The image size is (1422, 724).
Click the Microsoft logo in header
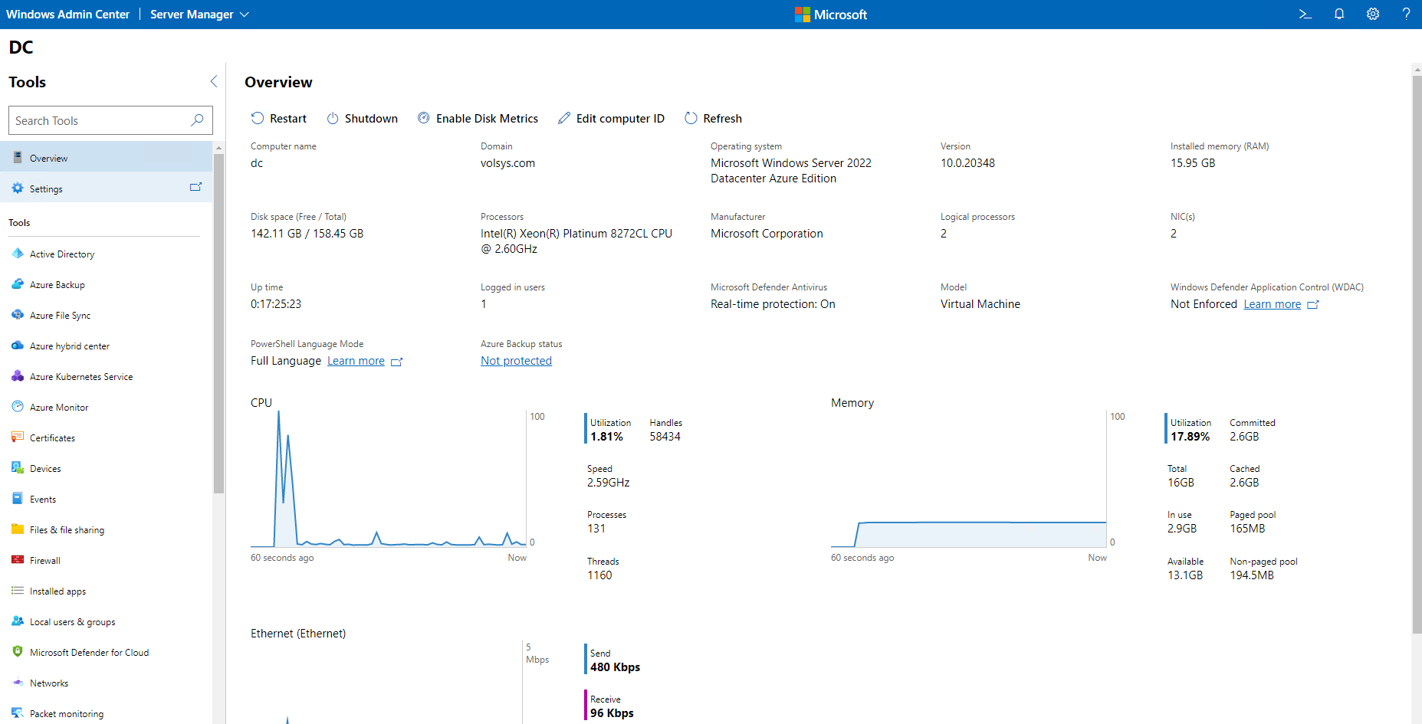tap(831, 15)
